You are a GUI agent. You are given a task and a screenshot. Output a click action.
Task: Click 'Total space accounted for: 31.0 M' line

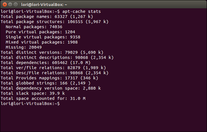pyautogui.click(x=43, y=98)
